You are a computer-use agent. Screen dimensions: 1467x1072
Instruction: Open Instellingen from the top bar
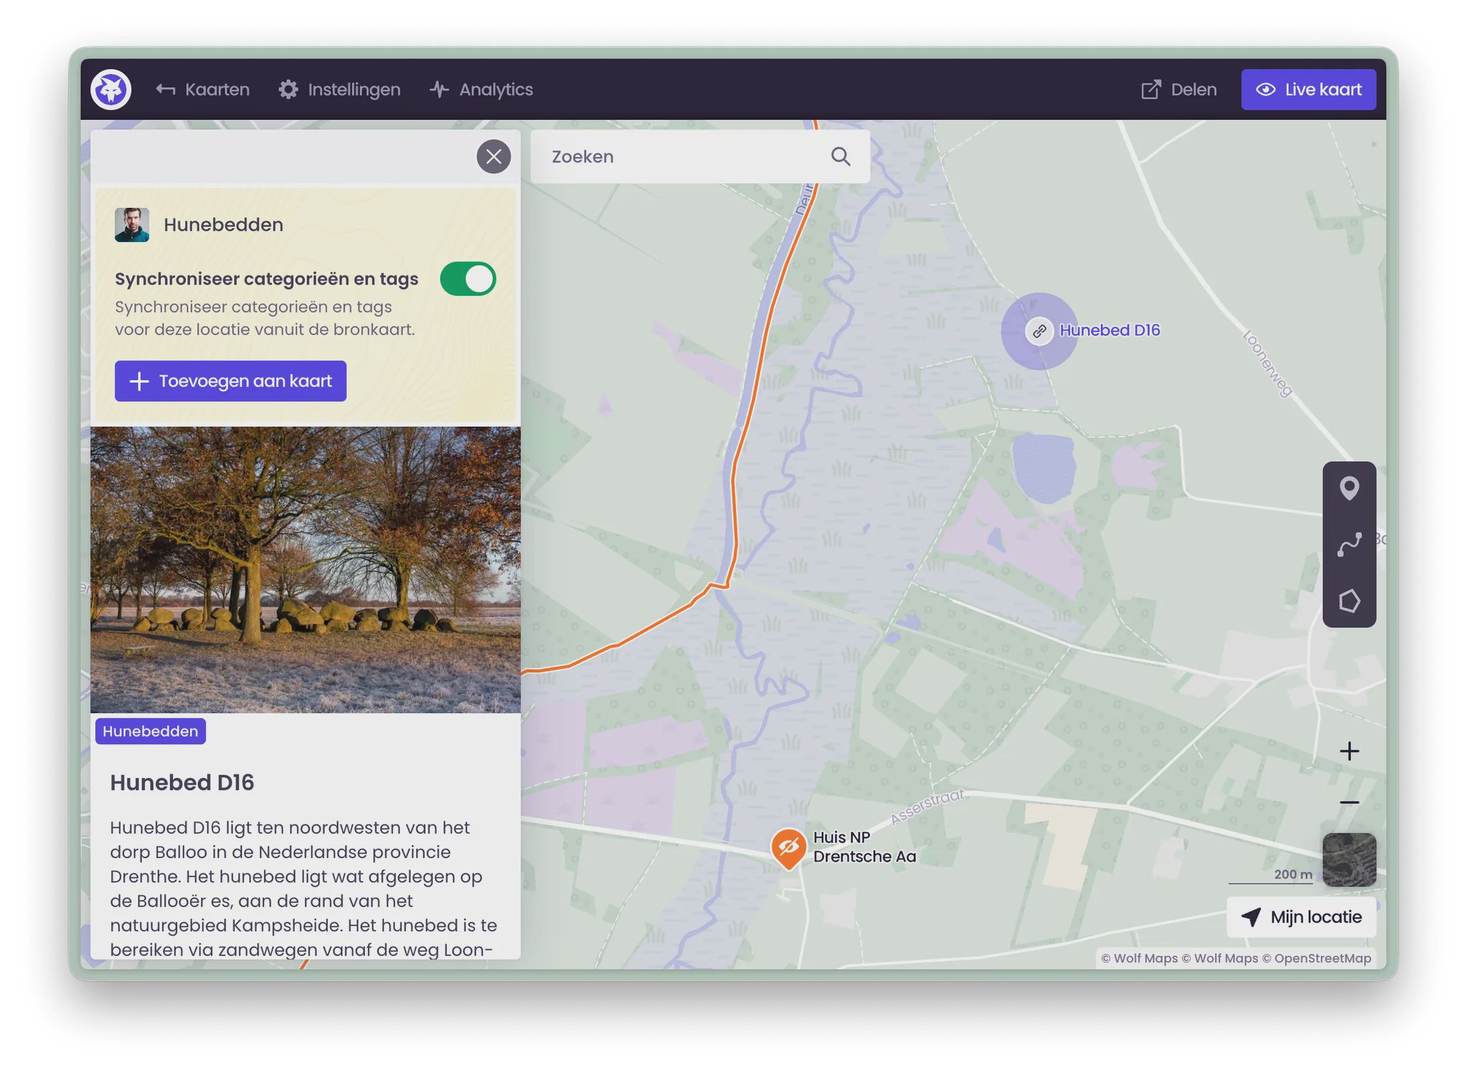pyautogui.click(x=339, y=89)
